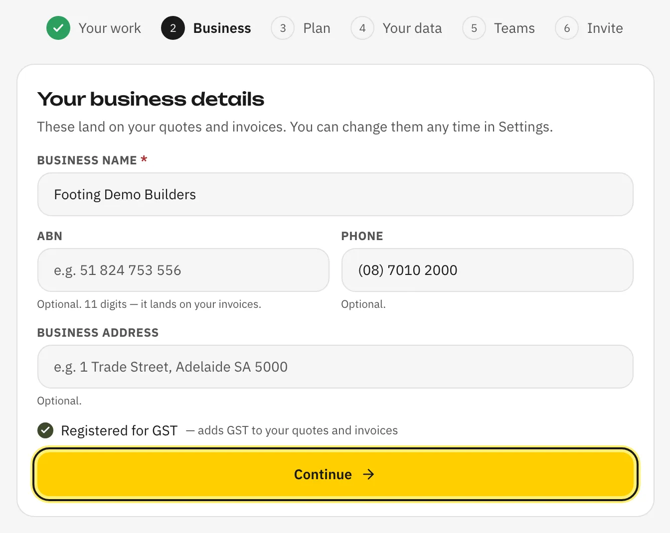This screenshot has height=533, width=670.
Task: Open the Teams step
Action: [x=514, y=28]
